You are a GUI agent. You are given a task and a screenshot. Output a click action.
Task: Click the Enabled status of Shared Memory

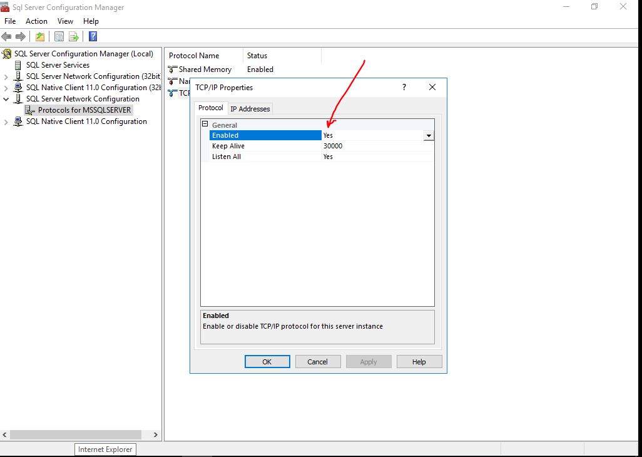260,69
